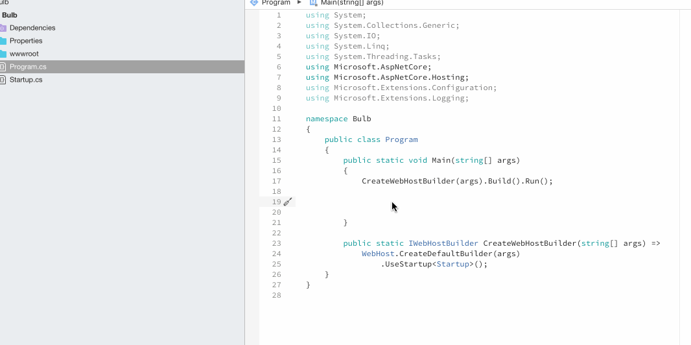Select Startup.cs in the solution tree

[26, 80]
